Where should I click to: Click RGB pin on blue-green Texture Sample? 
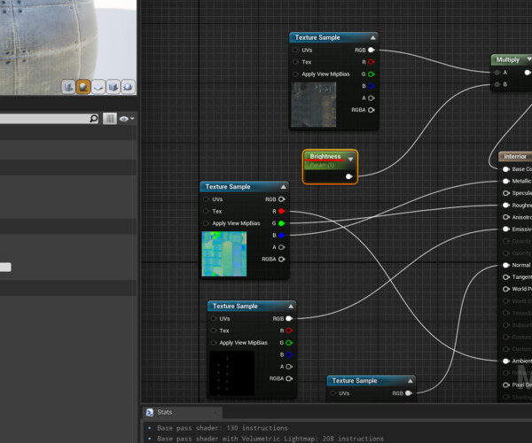[x=282, y=199]
